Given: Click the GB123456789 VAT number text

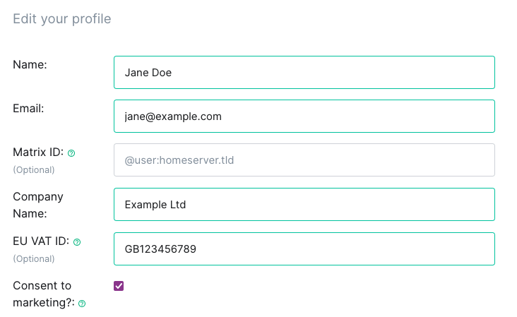Looking at the screenshot, I should click(160, 249).
